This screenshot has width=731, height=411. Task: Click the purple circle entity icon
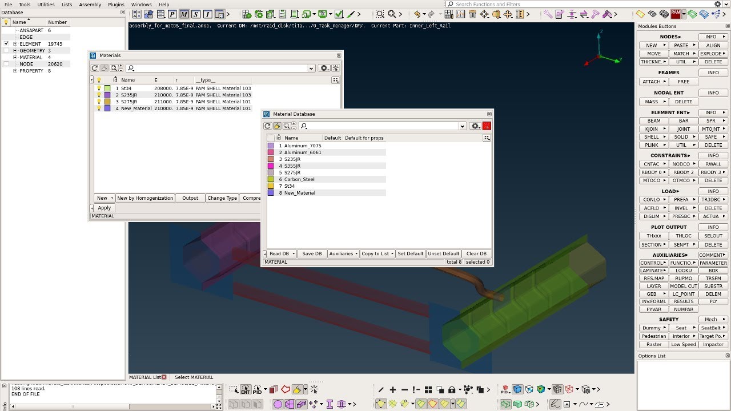tap(278, 404)
